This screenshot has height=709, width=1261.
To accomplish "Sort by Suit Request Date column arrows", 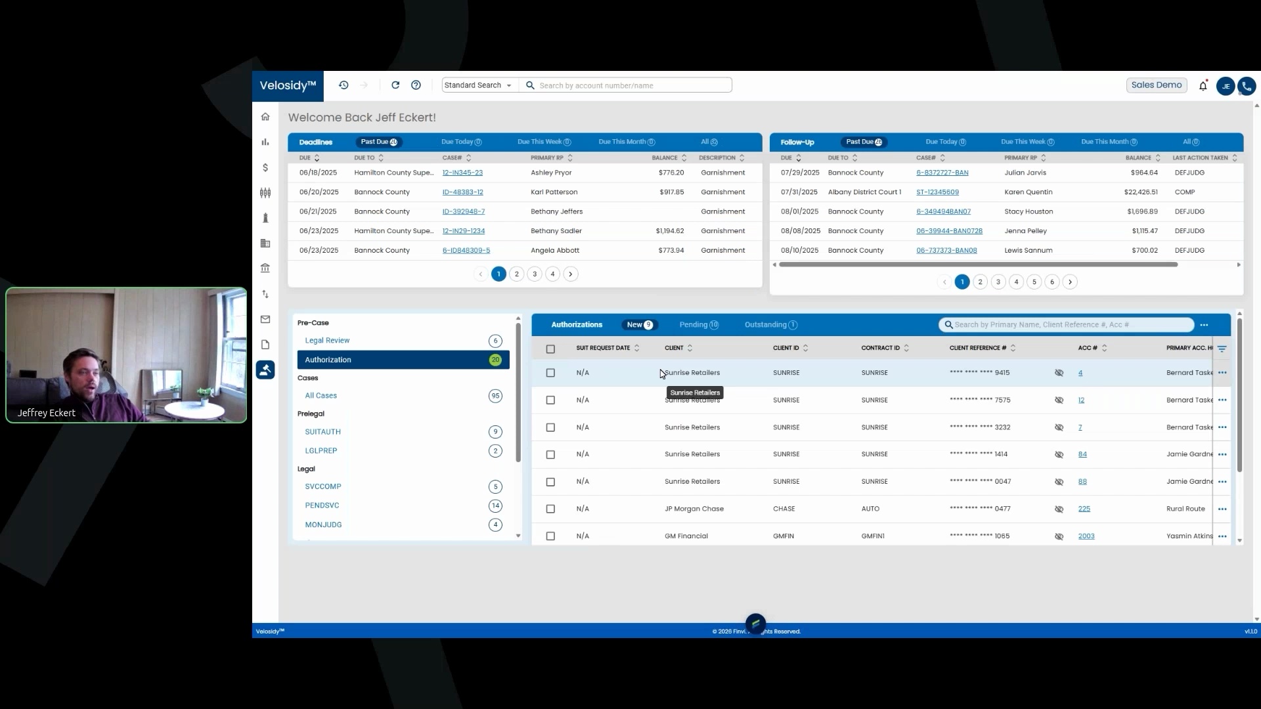I will [636, 348].
